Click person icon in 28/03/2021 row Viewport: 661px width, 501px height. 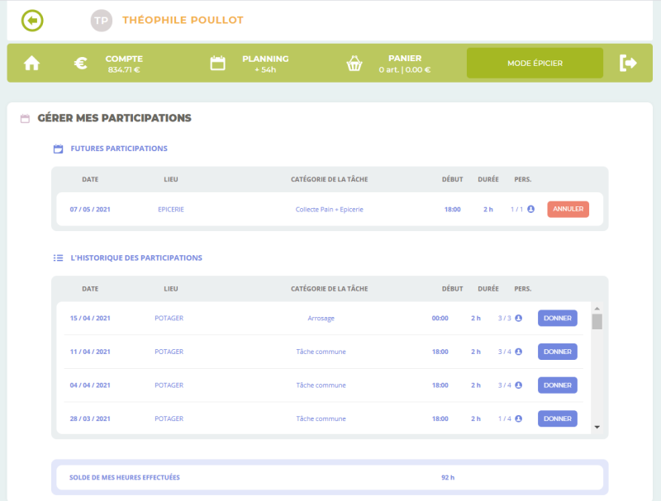tap(519, 418)
